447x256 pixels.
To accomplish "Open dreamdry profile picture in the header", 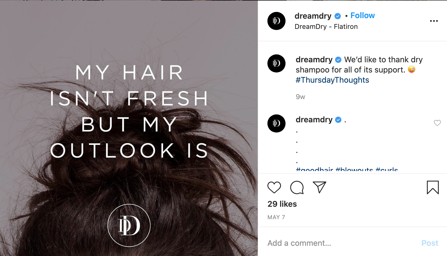I will click(x=276, y=21).
